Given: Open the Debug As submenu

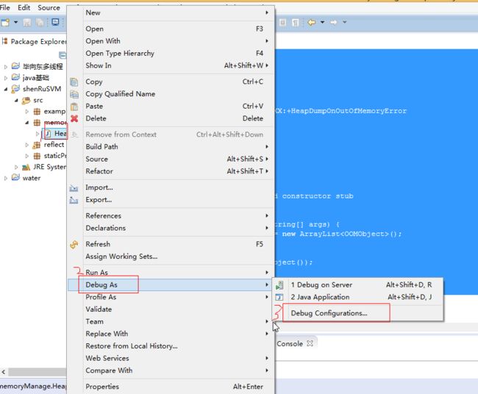Looking at the screenshot, I should [171, 285].
